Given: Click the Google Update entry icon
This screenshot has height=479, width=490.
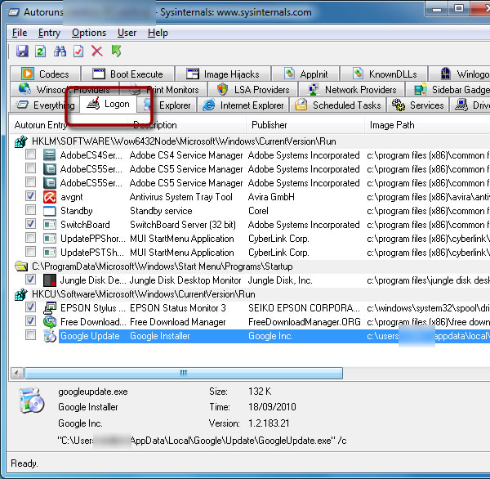Looking at the screenshot, I should click(50, 336).
